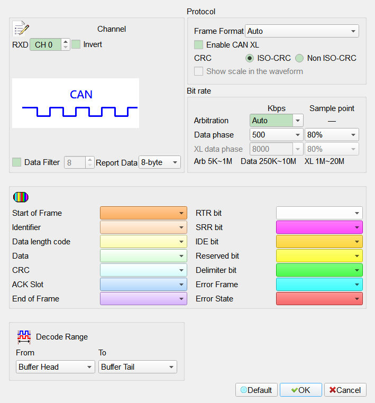Click the Cancel button
Viewport: 375px width, 403px height.
point(345,390)
